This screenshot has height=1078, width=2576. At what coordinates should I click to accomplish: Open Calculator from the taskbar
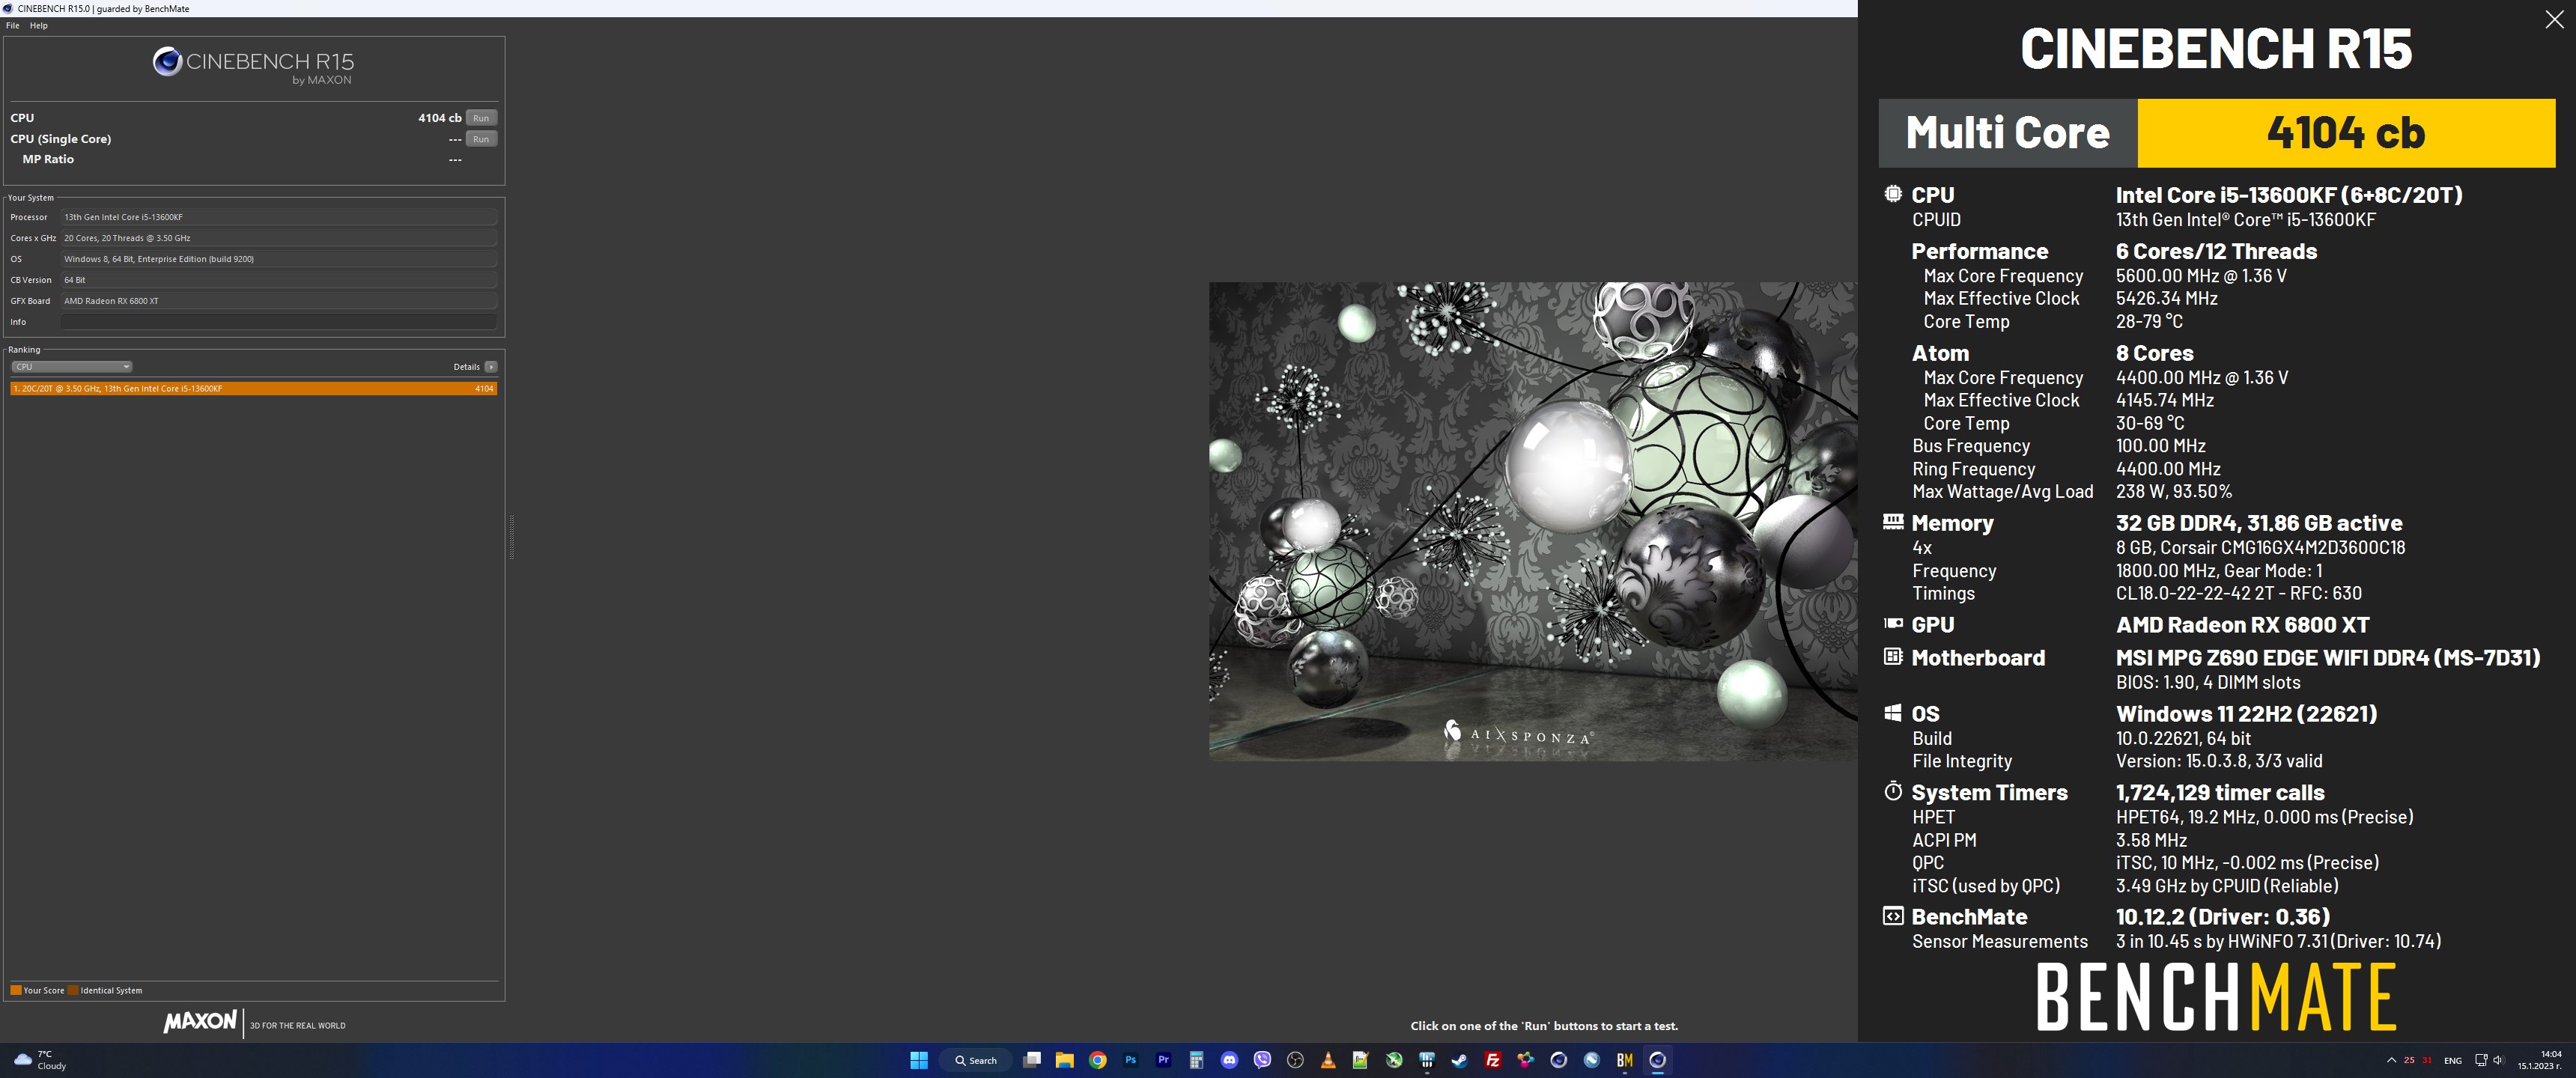(1197, 1060)
